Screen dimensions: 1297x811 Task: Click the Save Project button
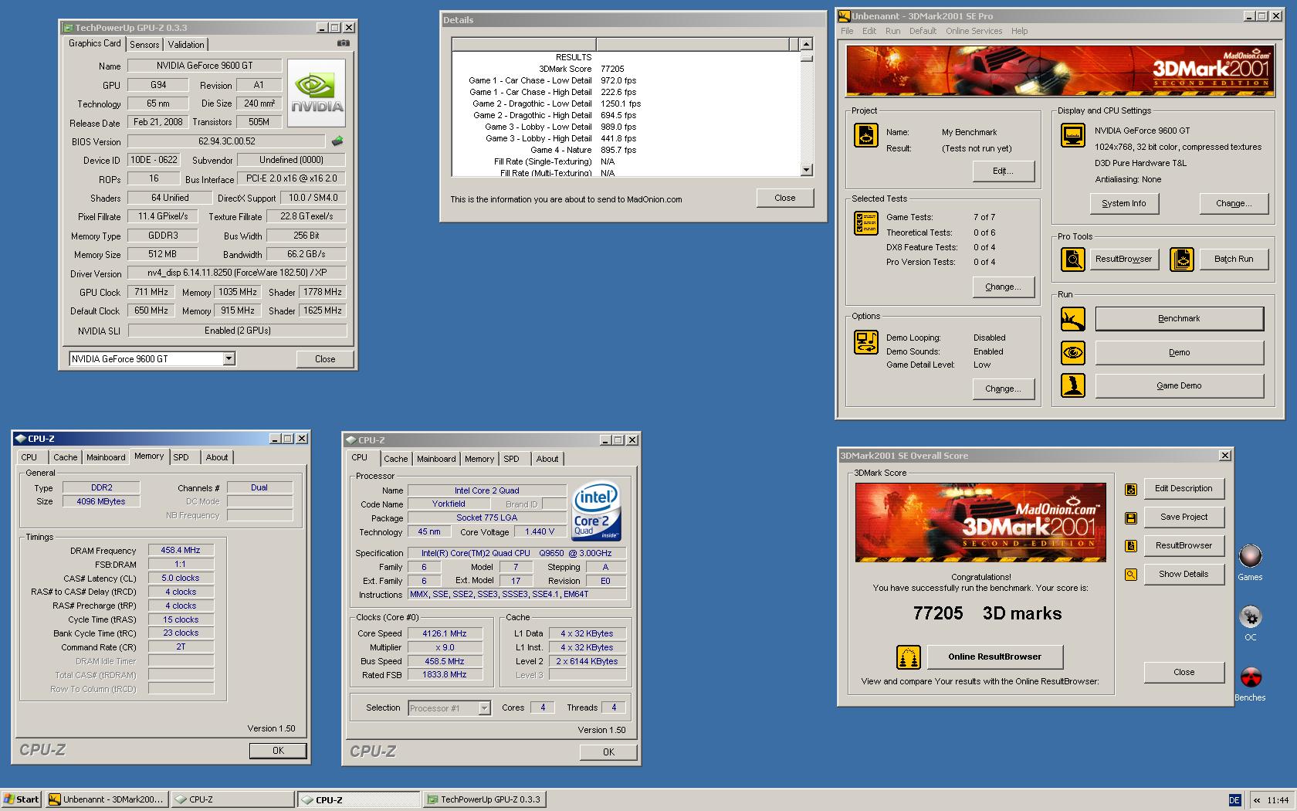[x=1184, y=517]
